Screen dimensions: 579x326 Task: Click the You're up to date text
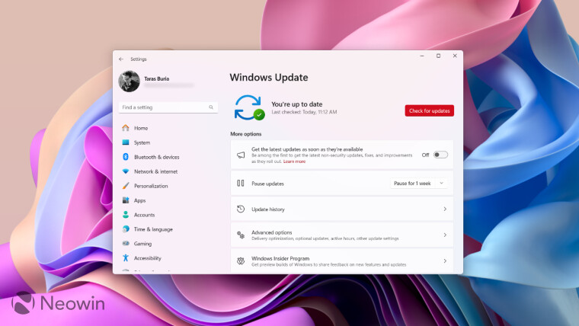(x=297, y=104)
